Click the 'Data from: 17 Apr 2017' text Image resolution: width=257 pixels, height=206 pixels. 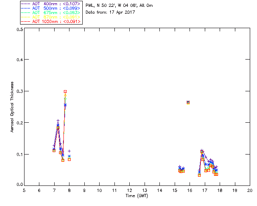pos(110,12)
